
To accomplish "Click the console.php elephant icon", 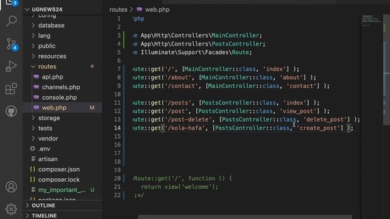I will (x=37, y=97).
